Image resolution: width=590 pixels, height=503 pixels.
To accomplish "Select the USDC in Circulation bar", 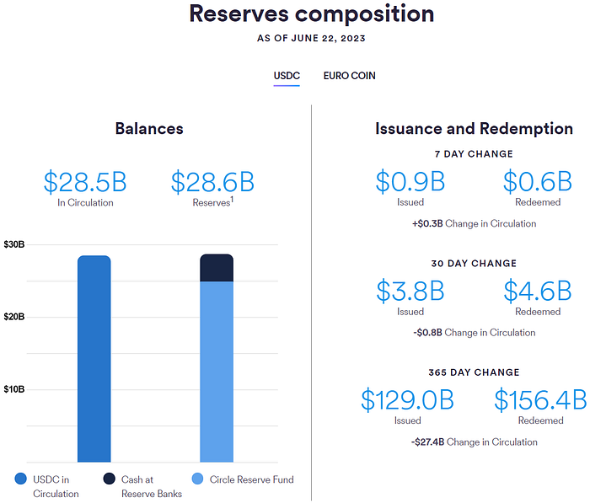I will [x=94, y=358].
